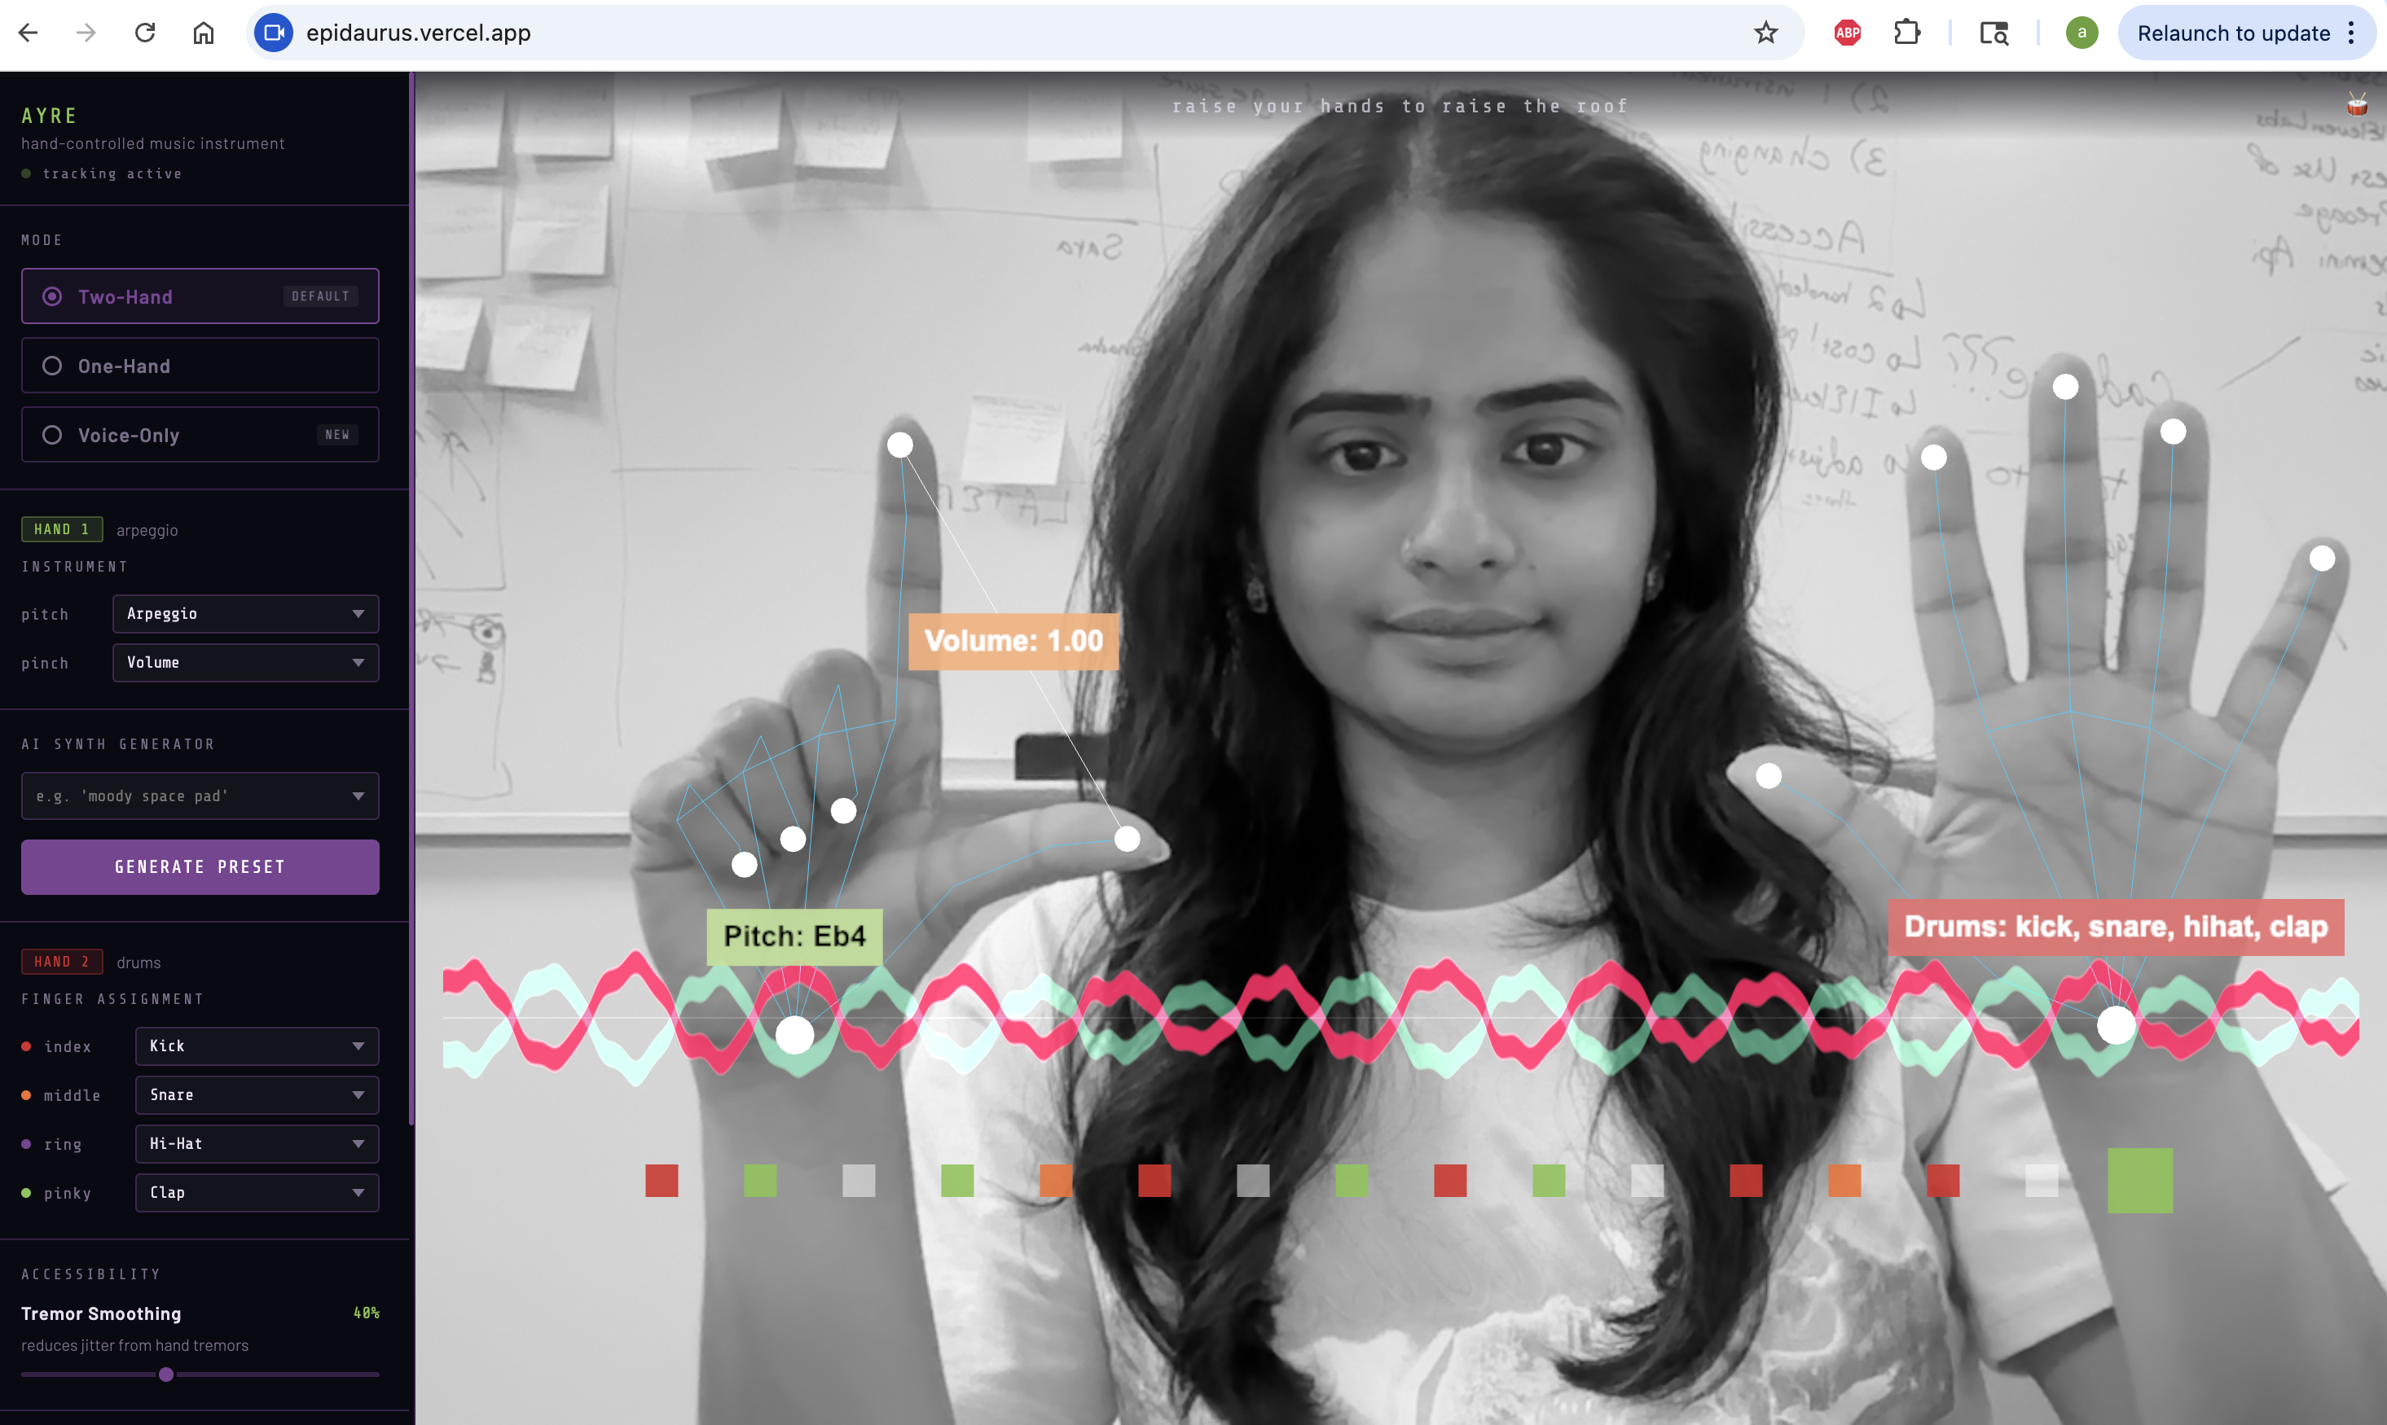The width and height of the screenshot is (2387, 1425).
Task: Click the Generate Preset button
Action: click(x=200, y=867)
